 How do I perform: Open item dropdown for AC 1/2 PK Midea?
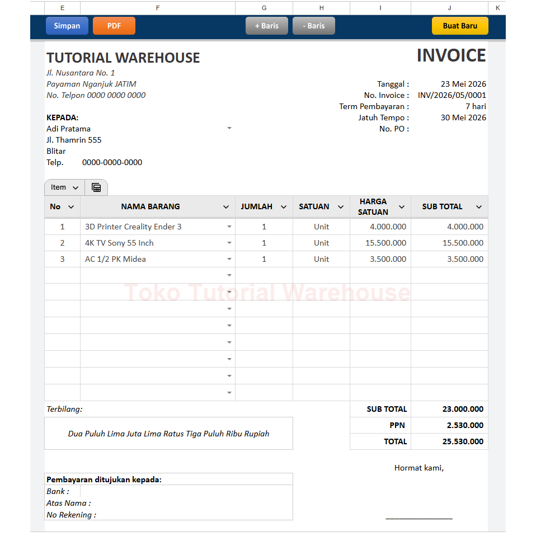click(229, 259)
